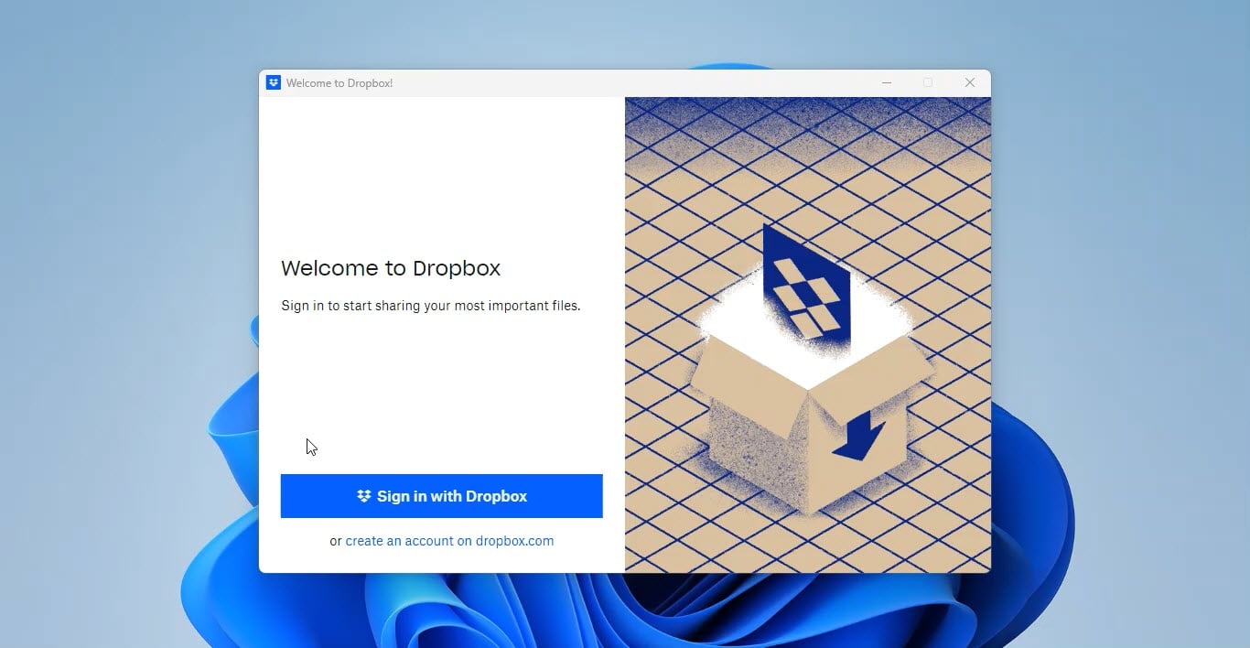Minimize the Welcome to Dropbox window
The image size is (1250, 648).
tap(886, 82)
